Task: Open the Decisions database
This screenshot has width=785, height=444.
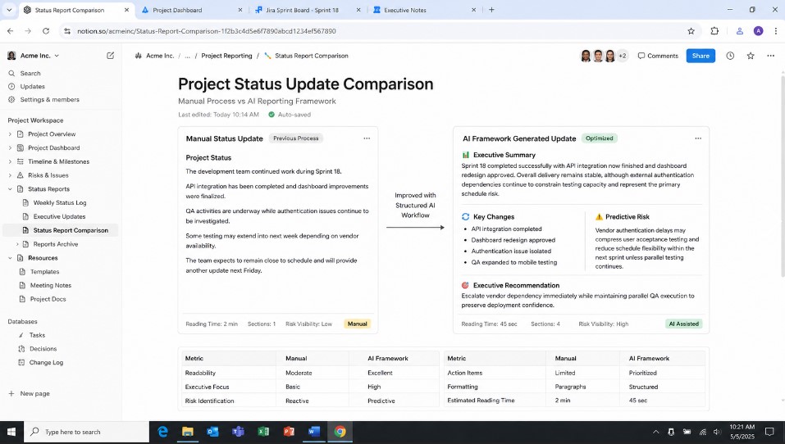Action: [x=43, y=349]
